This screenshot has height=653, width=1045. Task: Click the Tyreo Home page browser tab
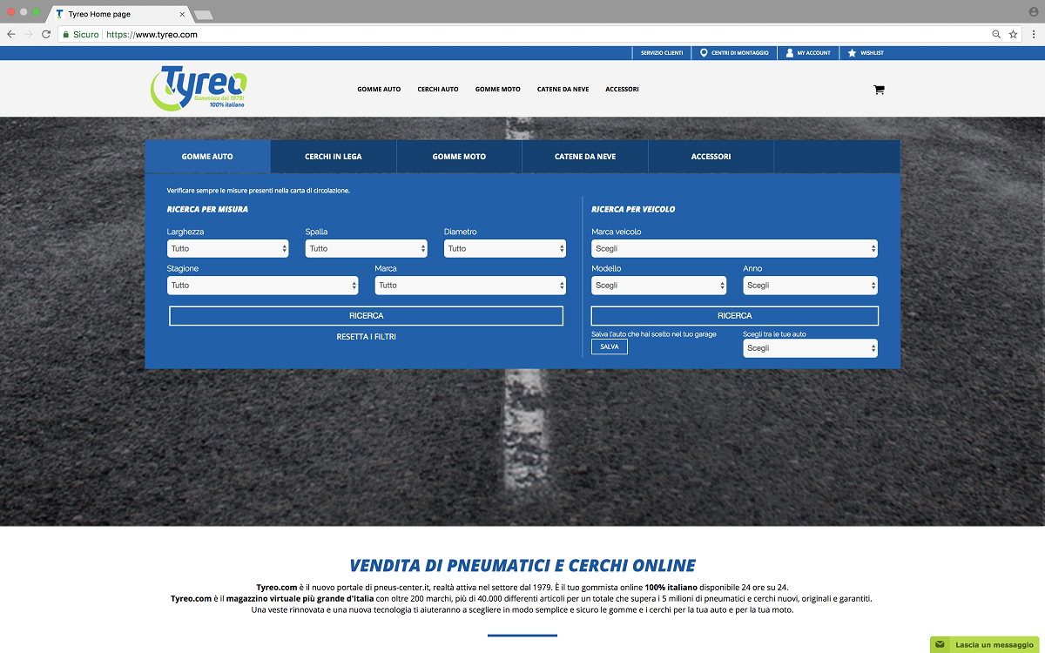tap(118, 14)
